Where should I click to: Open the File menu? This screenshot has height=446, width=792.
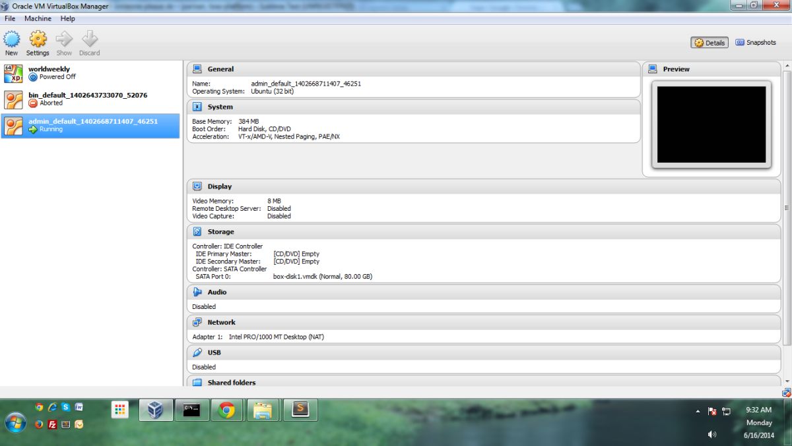10,18
